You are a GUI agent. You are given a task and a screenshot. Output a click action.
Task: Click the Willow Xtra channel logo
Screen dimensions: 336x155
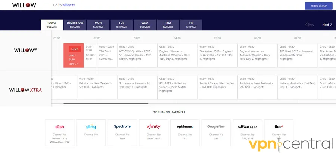tap(25, 90)
